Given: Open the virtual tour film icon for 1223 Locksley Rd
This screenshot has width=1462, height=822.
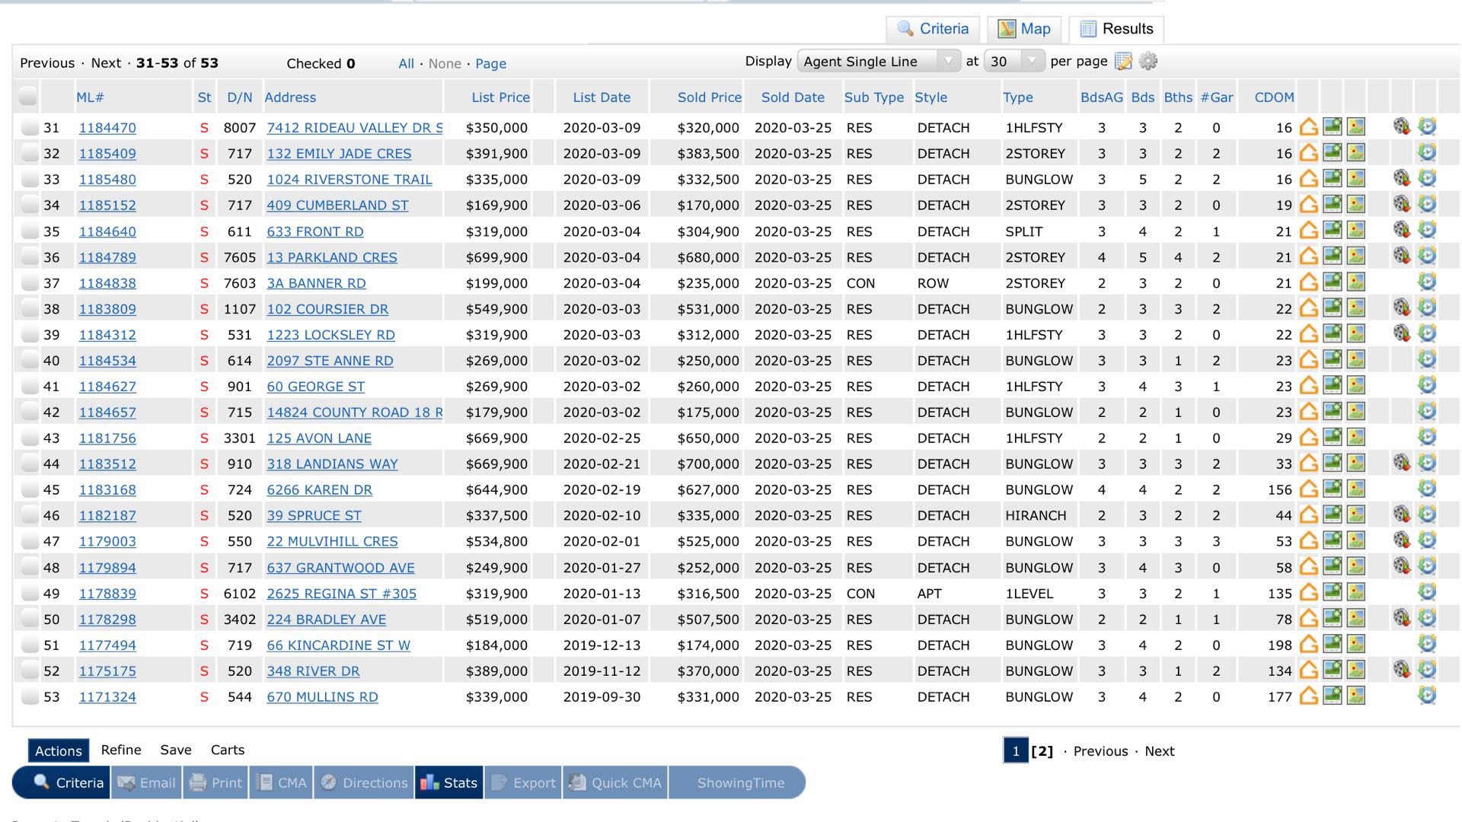Looking at the screenshot, I should [x=1402, y=333].
